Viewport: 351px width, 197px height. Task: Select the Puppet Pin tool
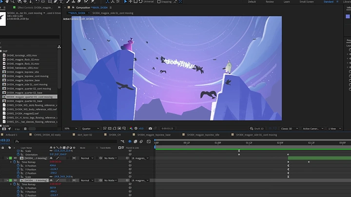tap(93, 1)
